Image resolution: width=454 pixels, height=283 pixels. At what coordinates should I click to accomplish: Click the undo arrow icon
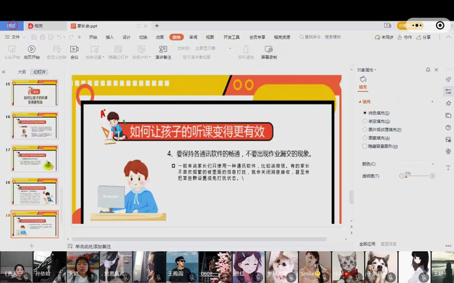point(59,37)
